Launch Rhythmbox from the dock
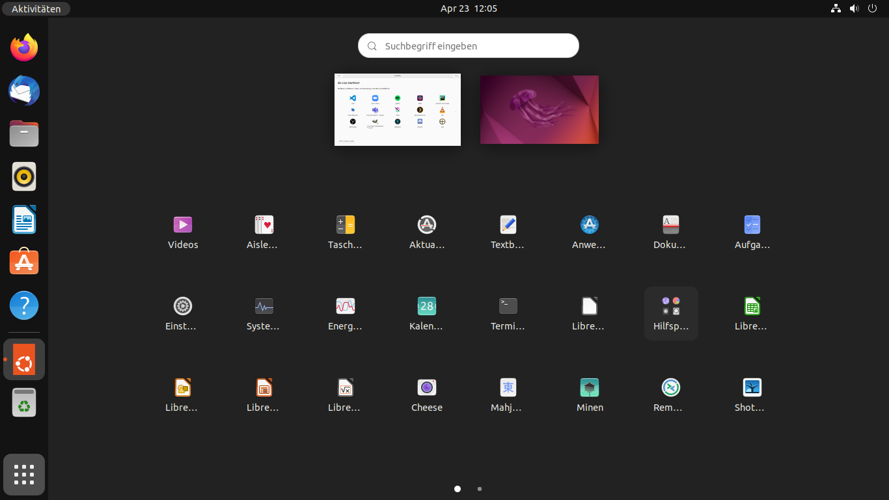Image resolution: width=889 pixels, height=500 pixels. [24, 176]
